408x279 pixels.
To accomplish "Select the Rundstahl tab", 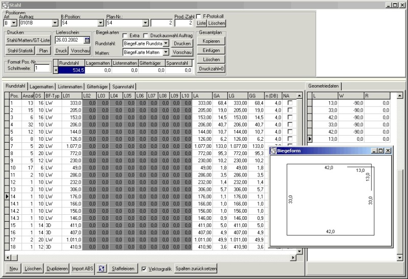I will click(16, 86).
